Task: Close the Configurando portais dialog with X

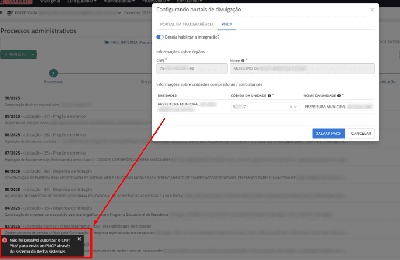Action: pos(372,10)
